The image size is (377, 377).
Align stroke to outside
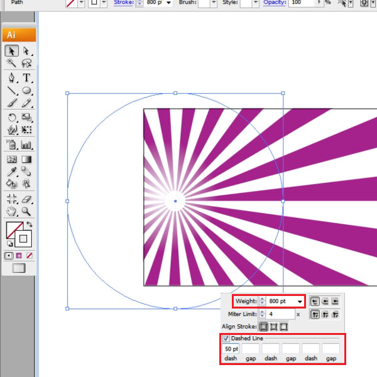284,327
